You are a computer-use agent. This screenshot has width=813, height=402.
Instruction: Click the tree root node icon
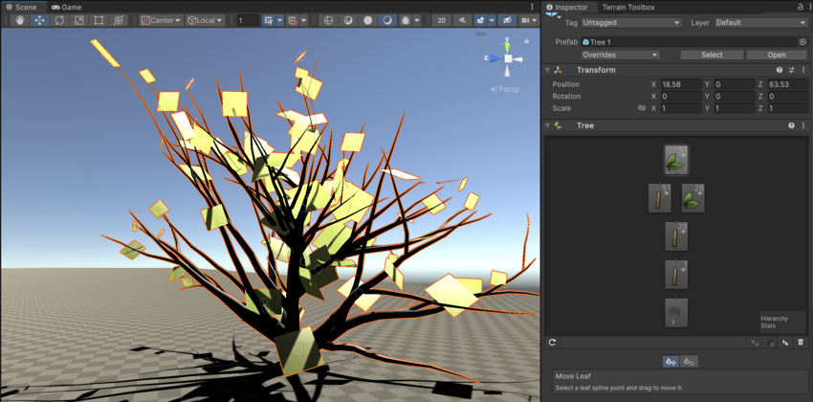click(x=675, y=313)
